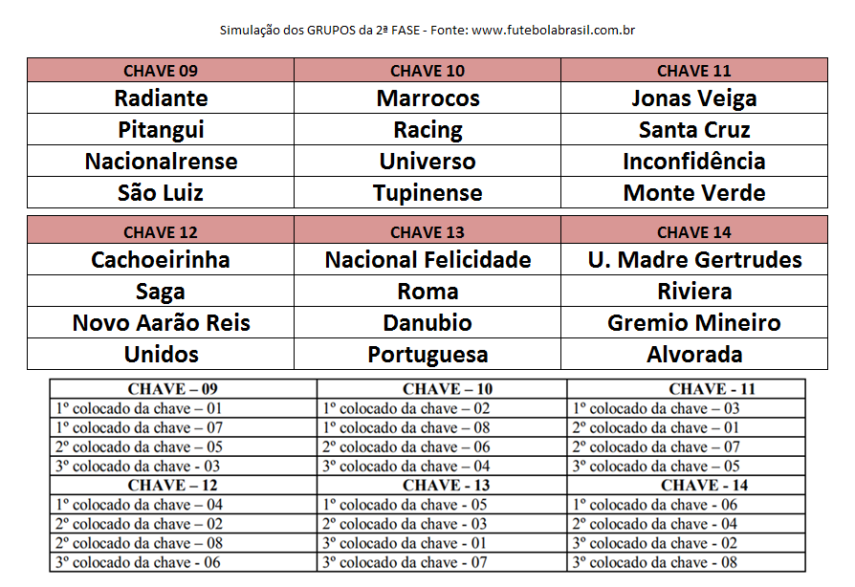855x587 pixels.
Task: Click the Marrocos team cell
Action: 427,98
